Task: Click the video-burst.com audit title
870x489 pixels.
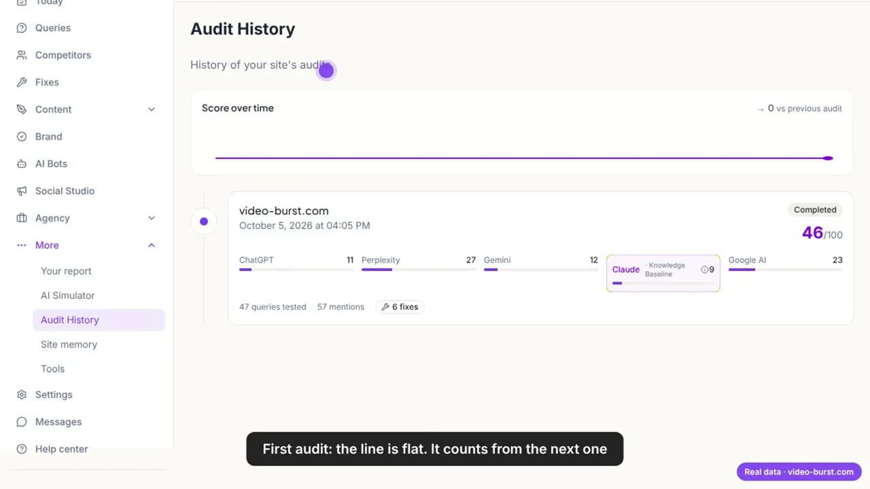Action: tap(284, 211)
